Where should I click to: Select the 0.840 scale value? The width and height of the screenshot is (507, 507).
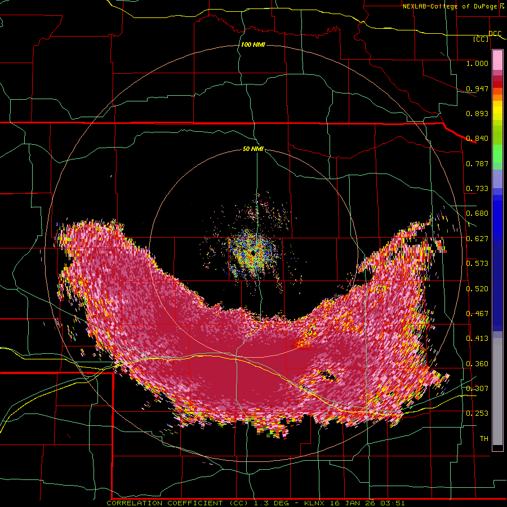click(x=477, y=139)
